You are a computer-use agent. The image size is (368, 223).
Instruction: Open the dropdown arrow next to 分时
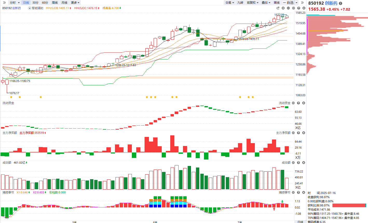[19, 3]
